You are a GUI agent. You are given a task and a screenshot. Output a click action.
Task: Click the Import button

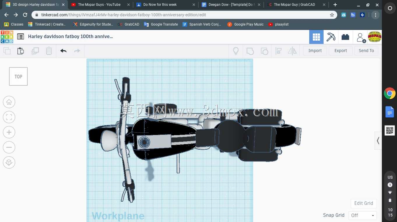(315, 51)
